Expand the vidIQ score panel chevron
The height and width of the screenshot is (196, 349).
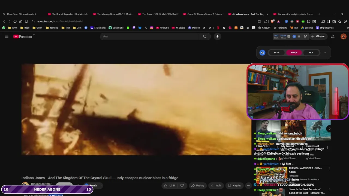pyautogui.click(x=325, y=53)
